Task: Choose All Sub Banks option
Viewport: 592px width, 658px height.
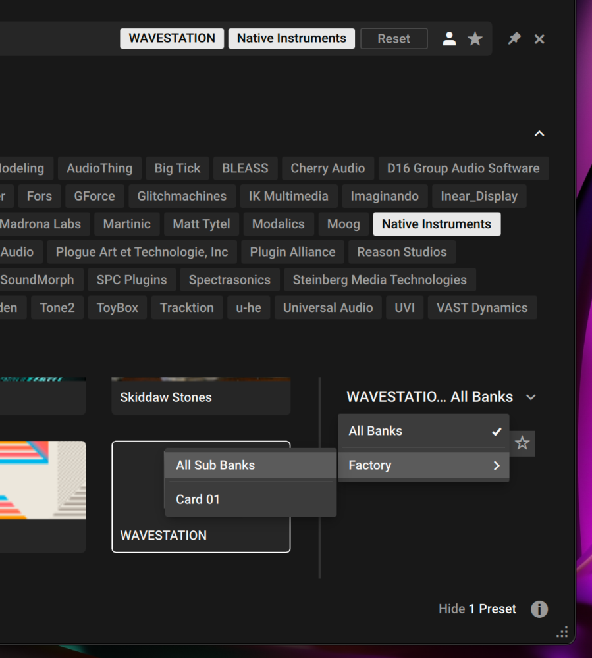Action: (251, 465)
